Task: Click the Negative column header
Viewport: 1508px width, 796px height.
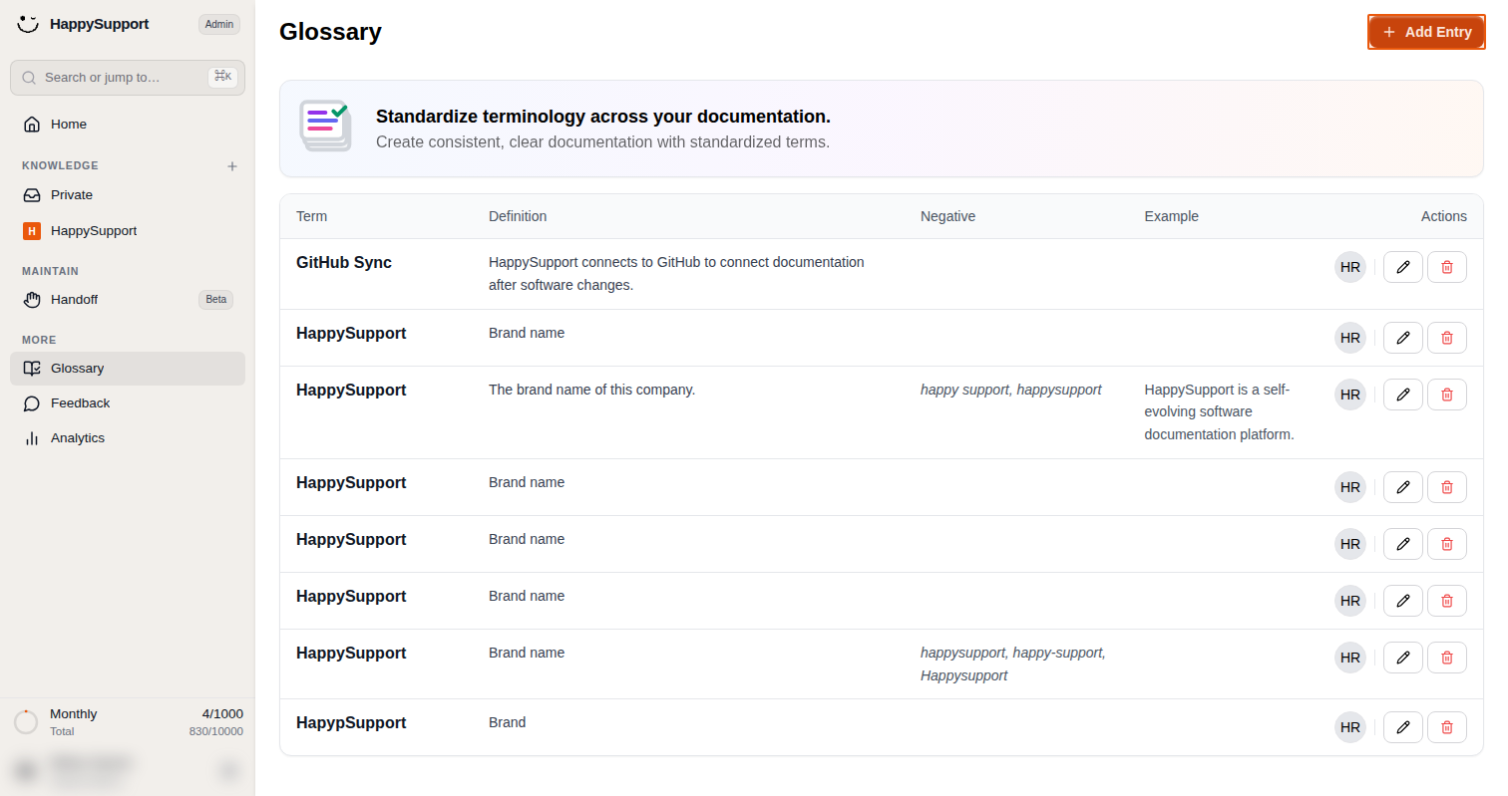Action: (947, 216)
